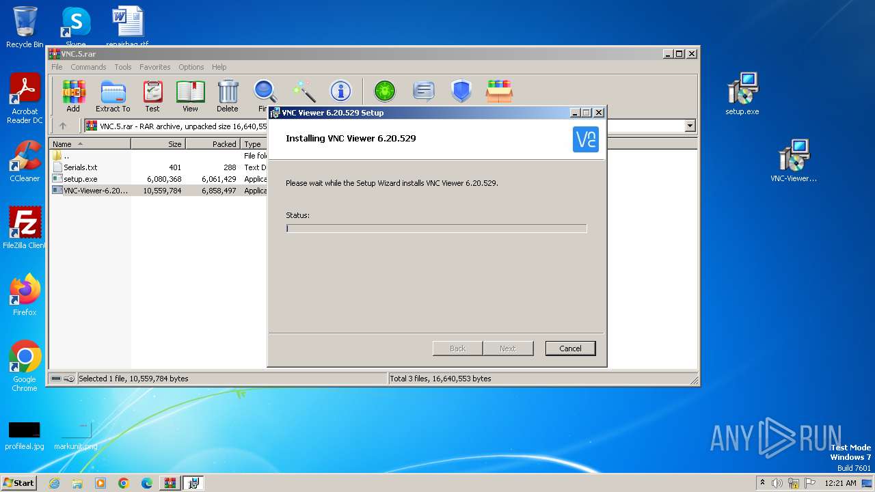Expand the archive path dropdown arrow
875x492 pixels.
pos(690,126)
